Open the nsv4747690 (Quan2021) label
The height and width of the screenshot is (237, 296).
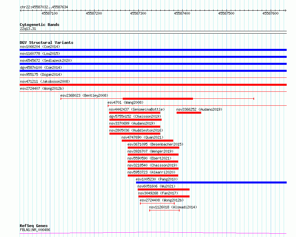coord(142,137)
